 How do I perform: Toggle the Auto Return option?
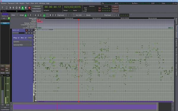click(x=37, y=11)
